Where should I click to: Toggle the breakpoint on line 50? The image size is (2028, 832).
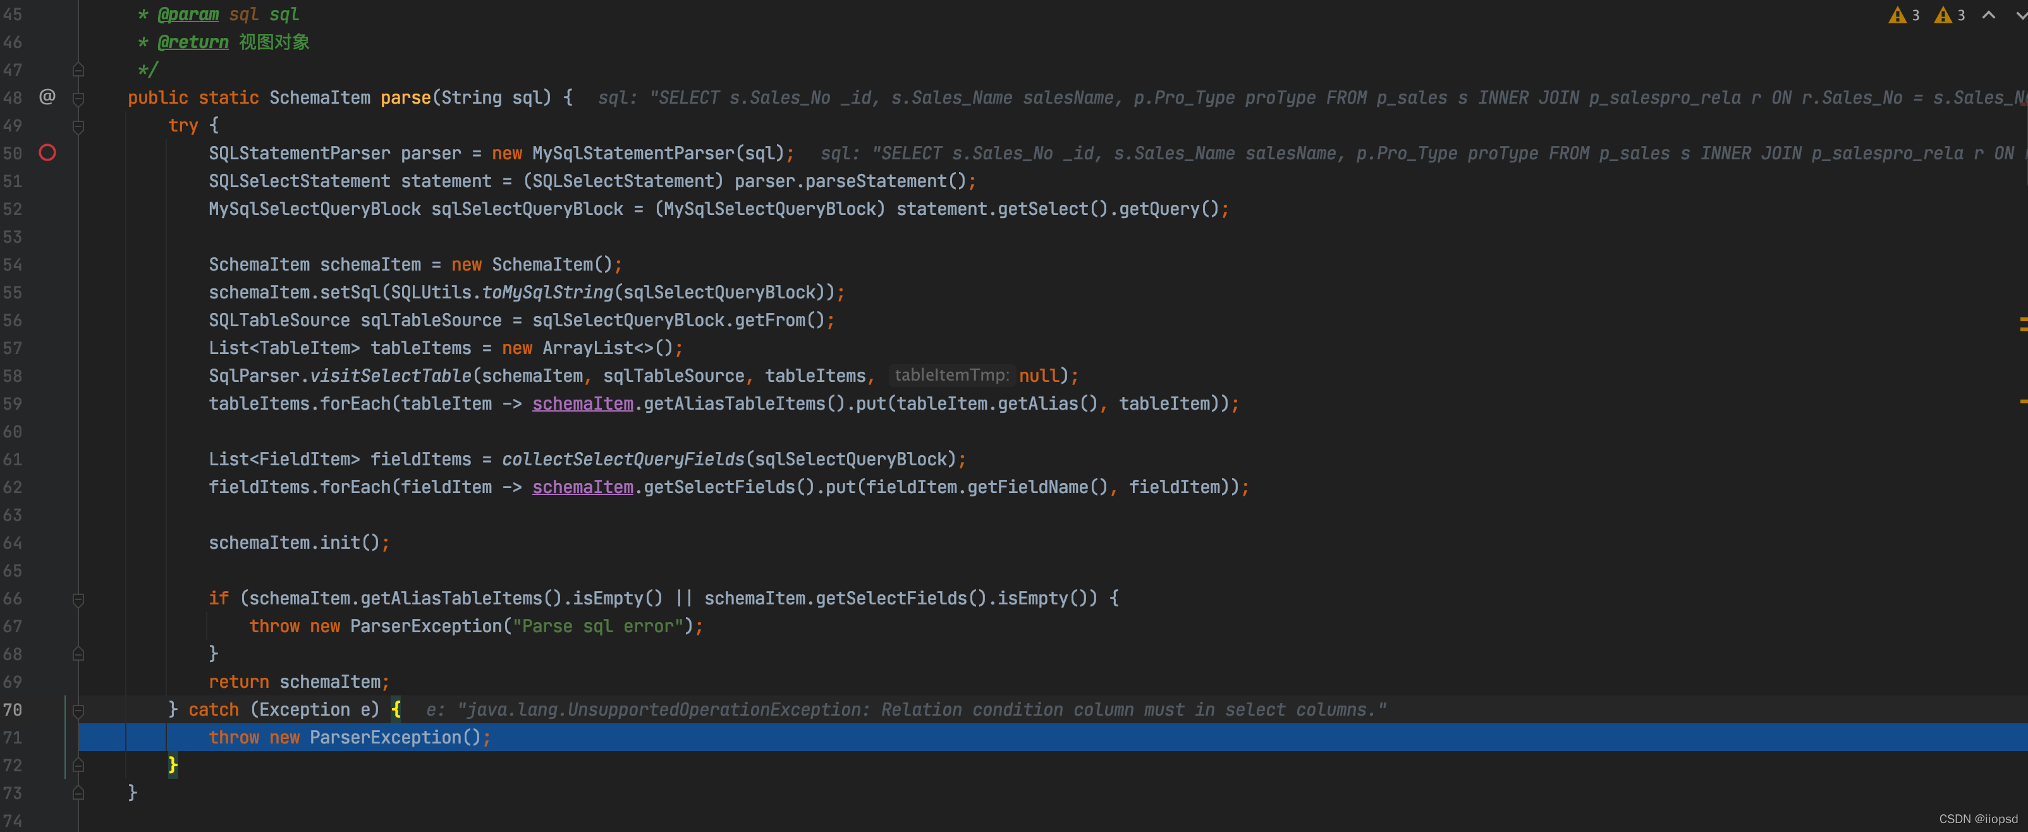(x=47, y=153)
